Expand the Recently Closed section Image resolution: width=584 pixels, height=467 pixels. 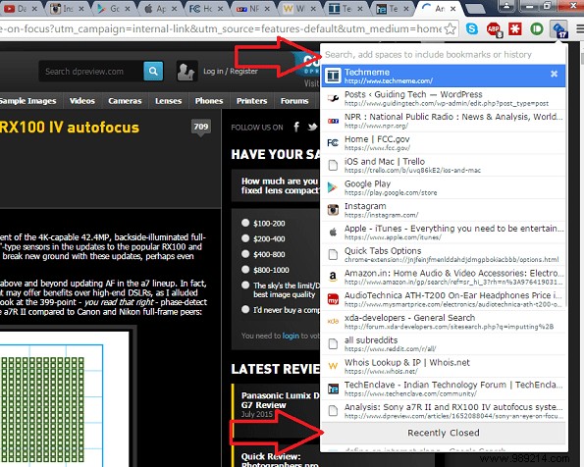pyautogui.click(x=444, y=433)
